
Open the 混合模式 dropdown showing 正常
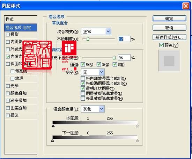96,32
